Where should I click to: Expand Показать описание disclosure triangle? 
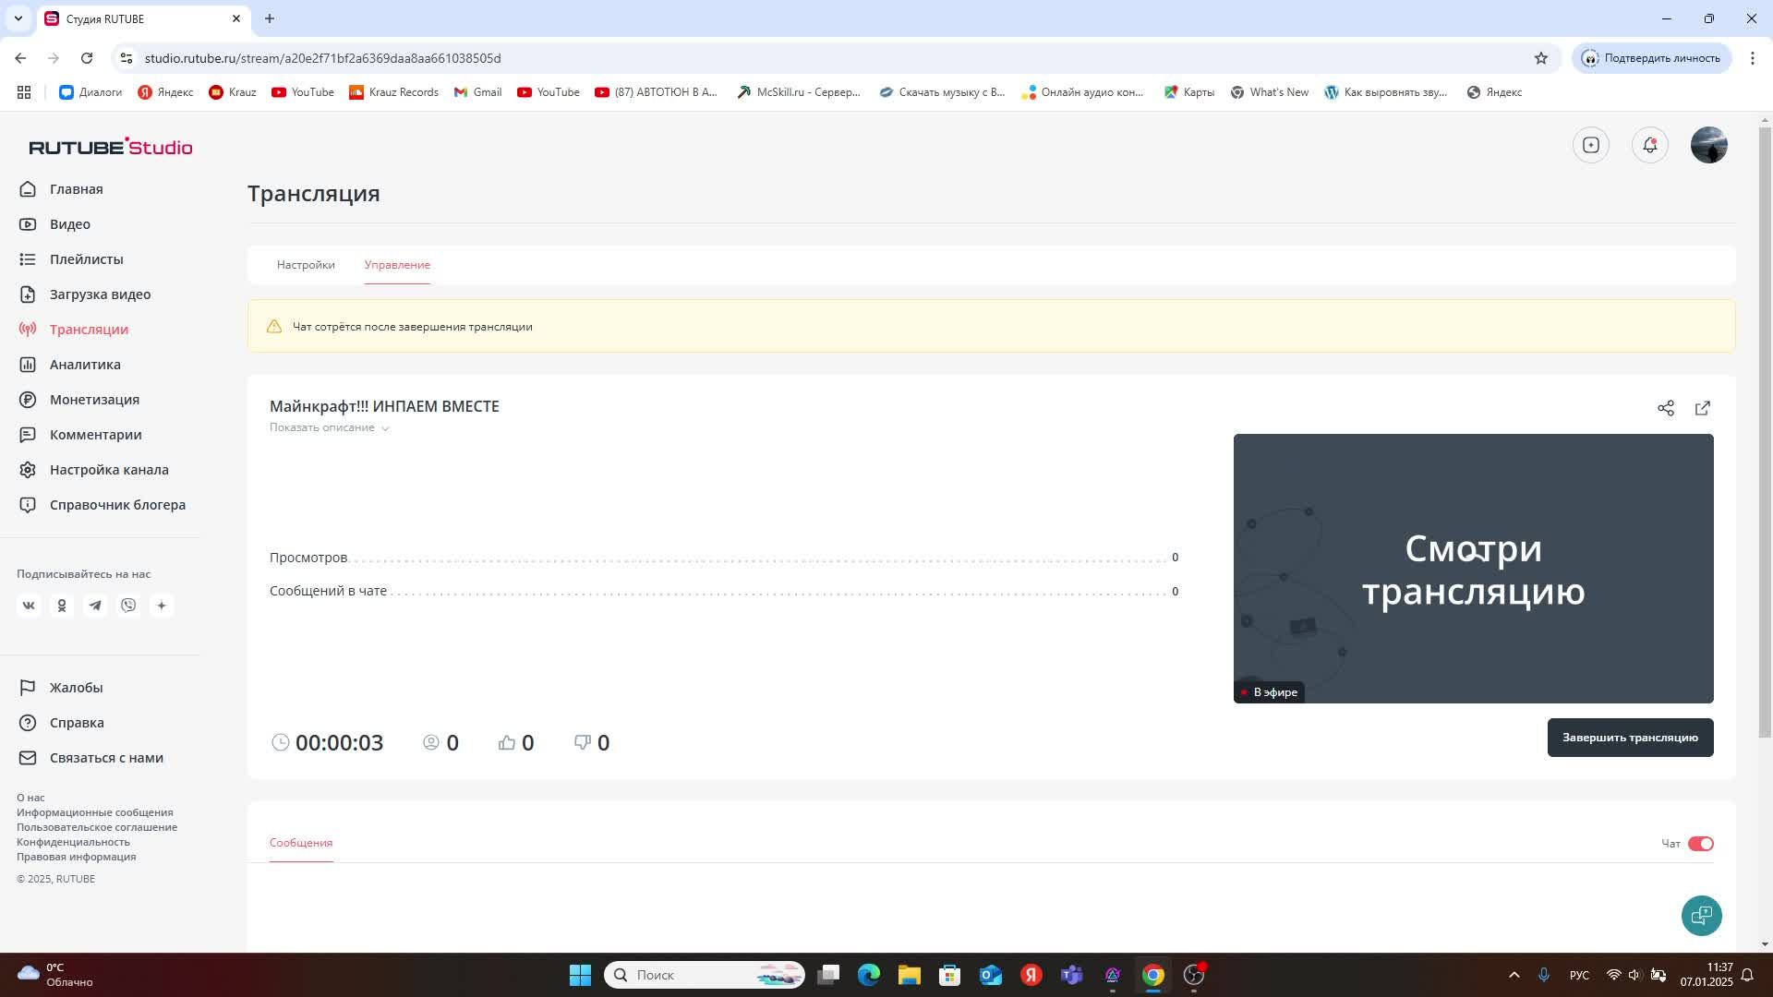tap(387, 427)
